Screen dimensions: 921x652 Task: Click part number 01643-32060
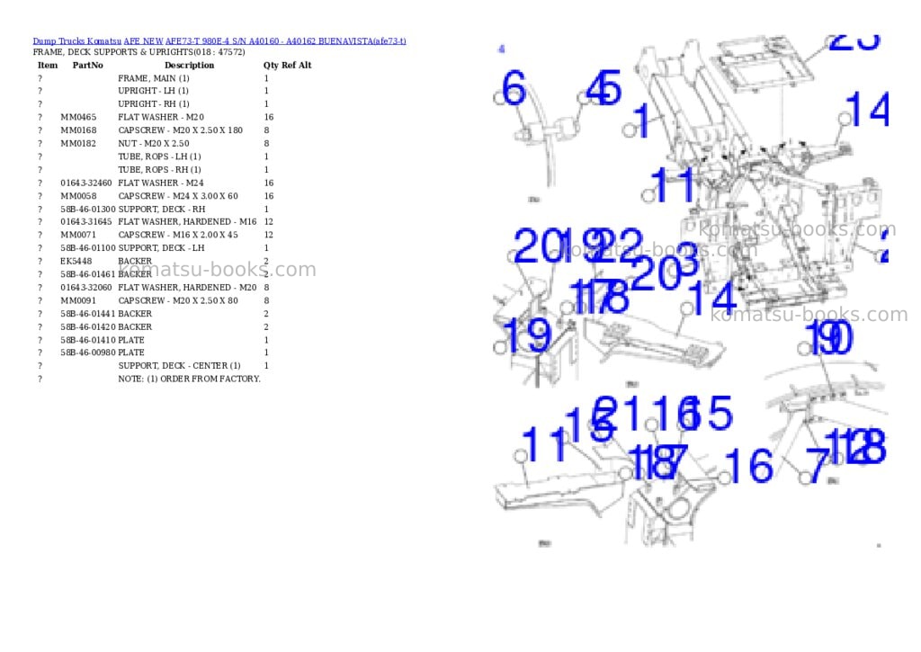(x=85, y=288)
